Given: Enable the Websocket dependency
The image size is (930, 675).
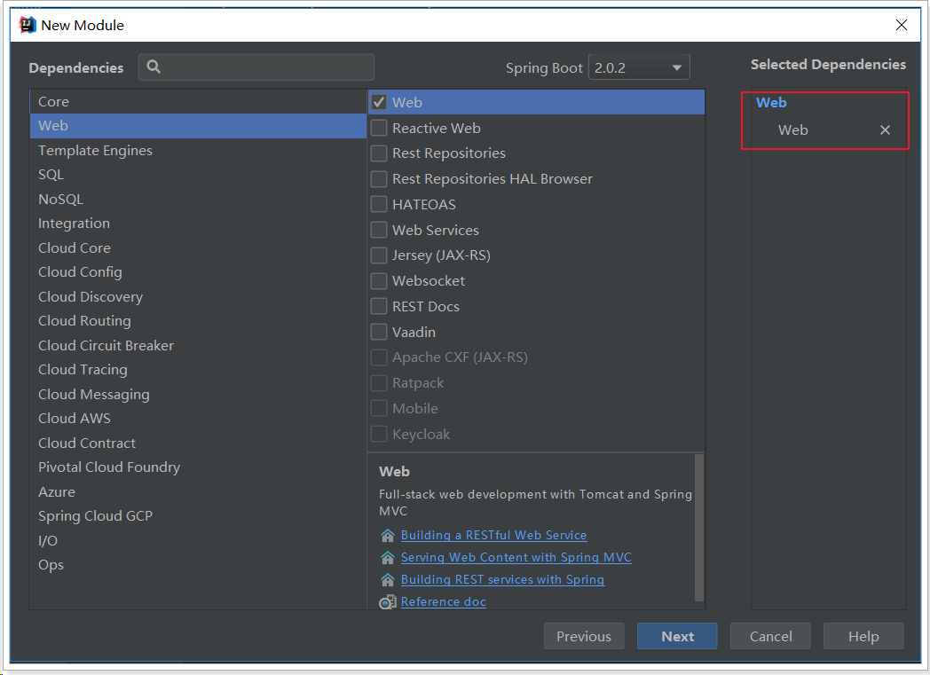Looking at the screenshot, I should pos(379,281).
